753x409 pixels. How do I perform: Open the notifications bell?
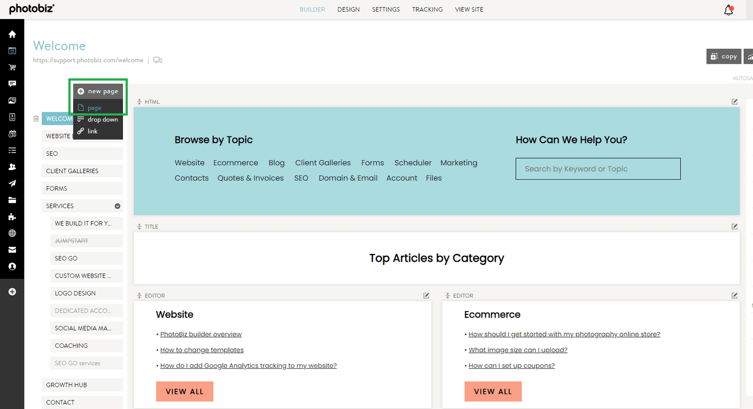[728, 10]
